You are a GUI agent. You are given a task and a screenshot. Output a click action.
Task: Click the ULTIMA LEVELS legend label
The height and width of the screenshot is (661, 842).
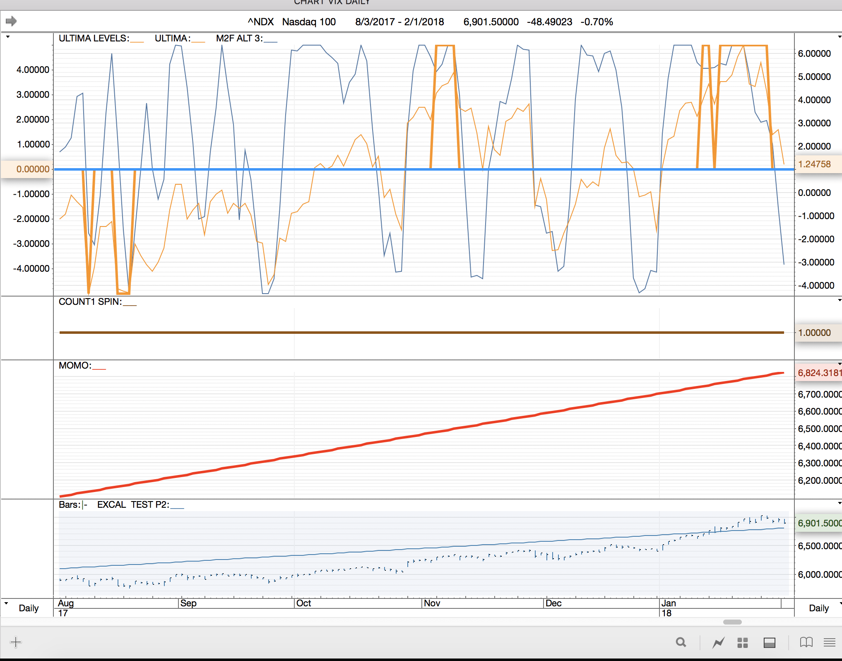pyautogui.click(x=94, y=39)
